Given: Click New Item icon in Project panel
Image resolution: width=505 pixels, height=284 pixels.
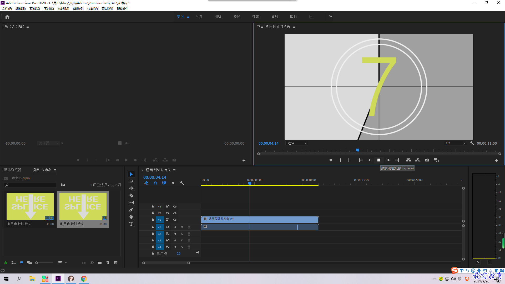Looking at the screenshot, I should (x=108, y=262).
